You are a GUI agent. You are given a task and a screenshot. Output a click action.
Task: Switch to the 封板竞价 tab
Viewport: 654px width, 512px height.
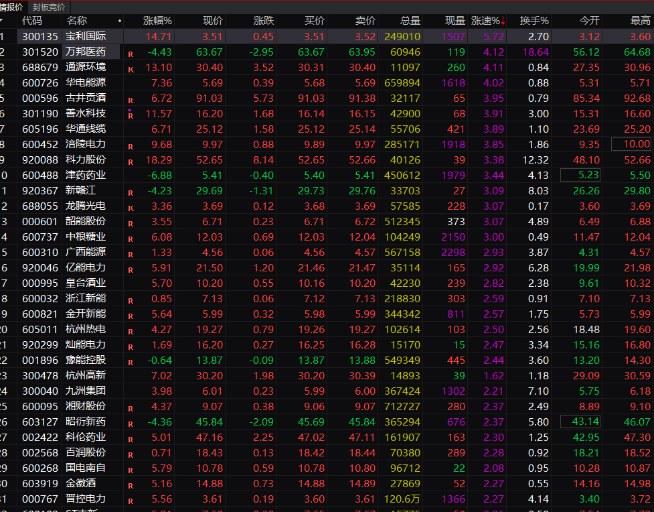coord(49,7)
